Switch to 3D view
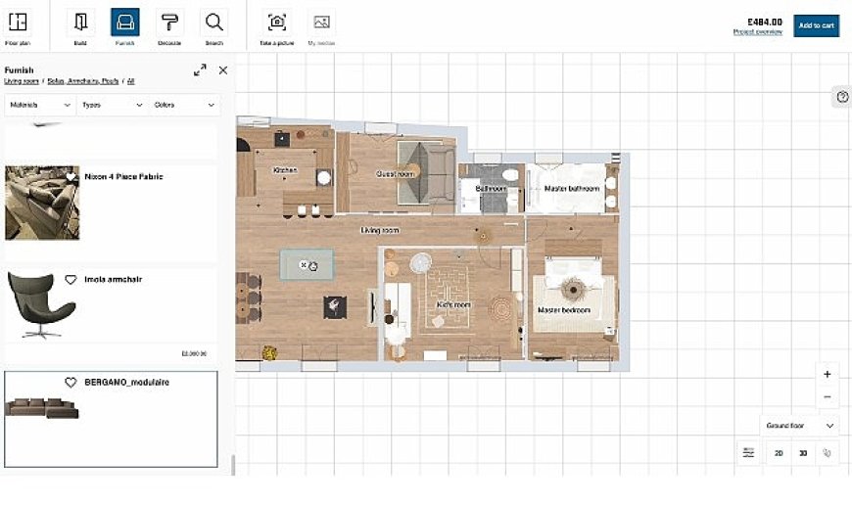Screen dimensions: 852x505 point(803,453)
